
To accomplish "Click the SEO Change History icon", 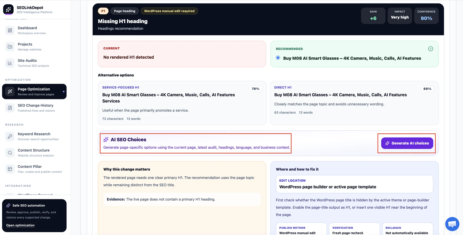I will [10, 108].
